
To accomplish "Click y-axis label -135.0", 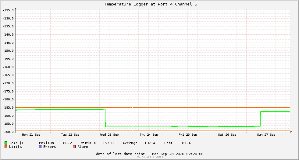I will (8, 26).
